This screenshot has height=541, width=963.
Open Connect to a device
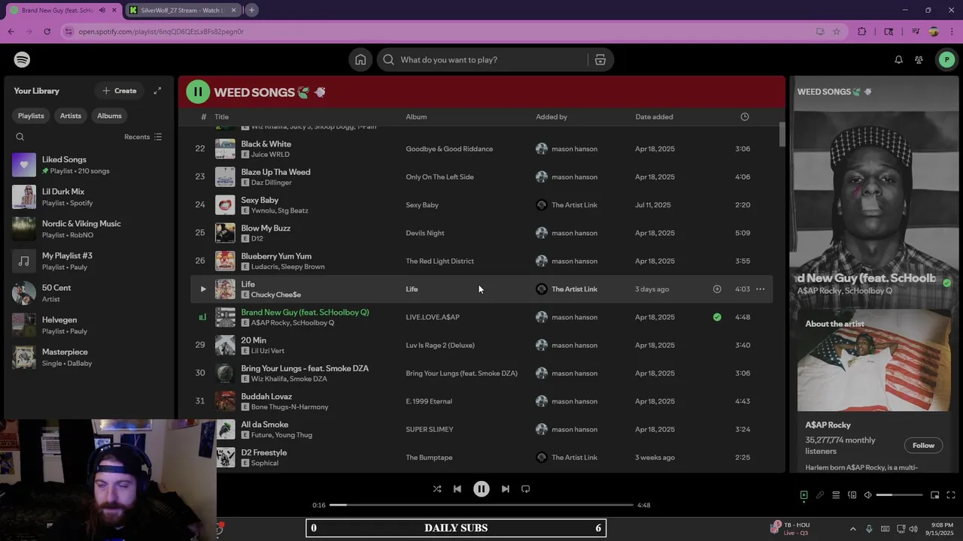(852, 495)
